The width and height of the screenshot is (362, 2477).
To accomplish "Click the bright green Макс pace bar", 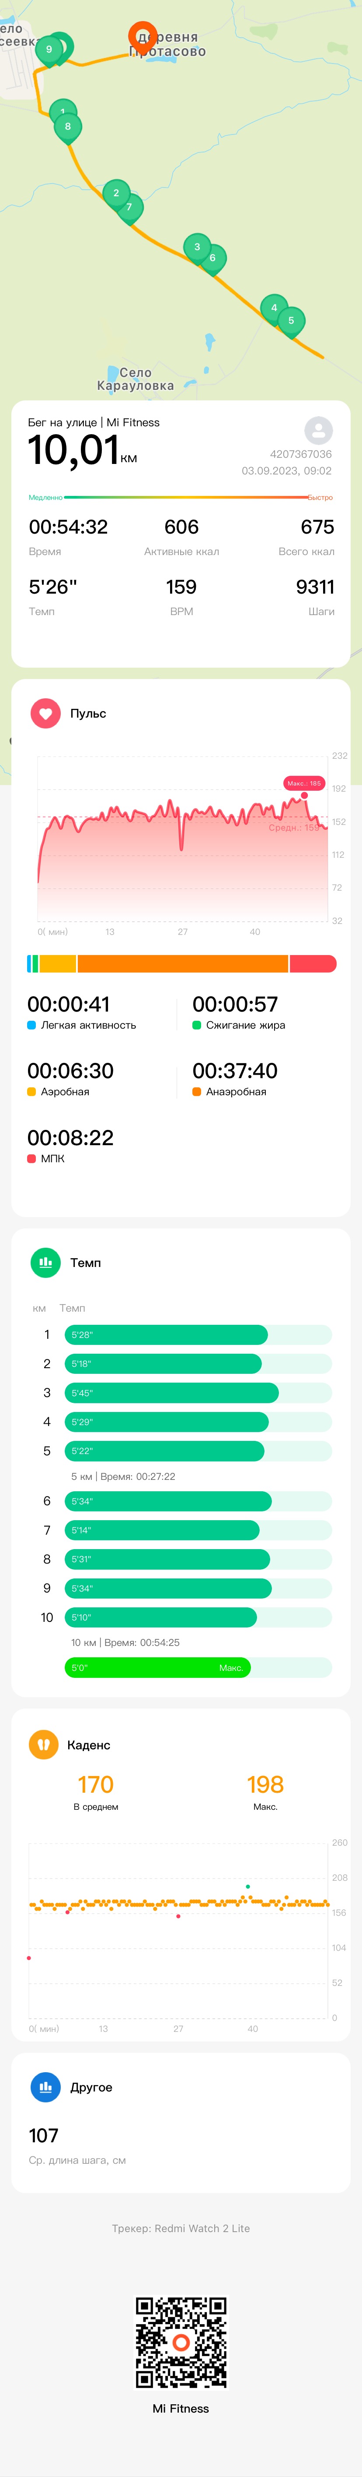I will pos(157,1667).
